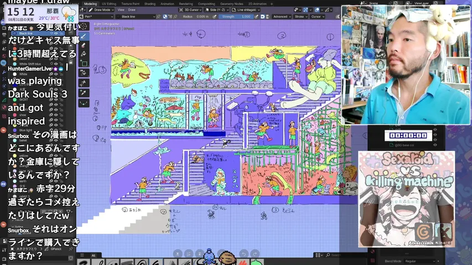
Task: Click the Sexaloid vs killing machine cover
Action: [x=406, y=199]
